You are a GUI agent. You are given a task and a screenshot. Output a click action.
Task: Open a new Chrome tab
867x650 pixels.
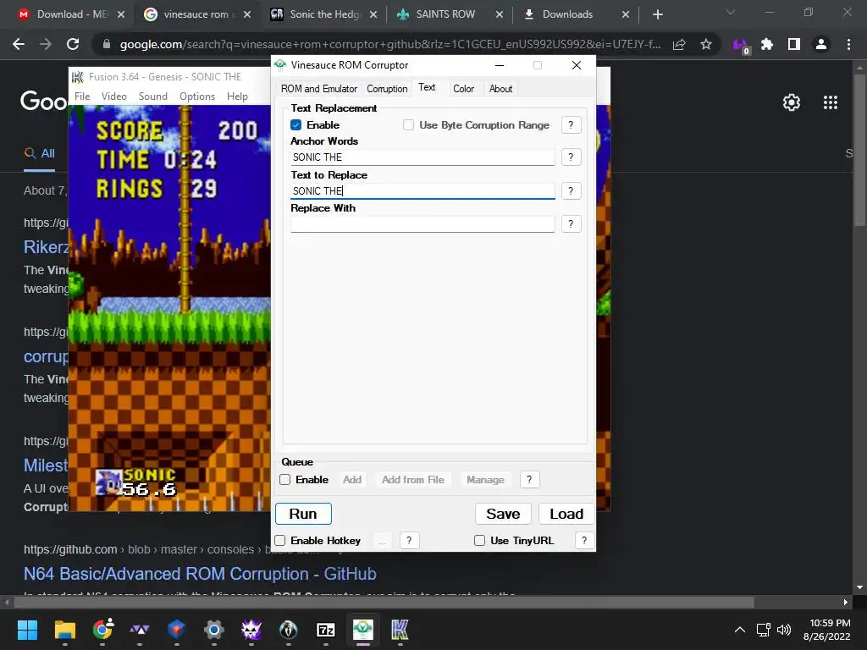[x=657, y=14]
